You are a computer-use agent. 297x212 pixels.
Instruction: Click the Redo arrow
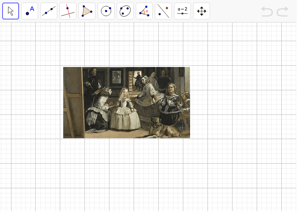tap(283, 11)
